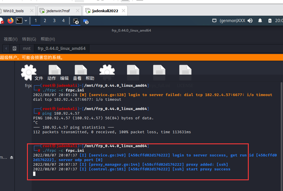Click the volume speaker icon

[x=250, y=21]
